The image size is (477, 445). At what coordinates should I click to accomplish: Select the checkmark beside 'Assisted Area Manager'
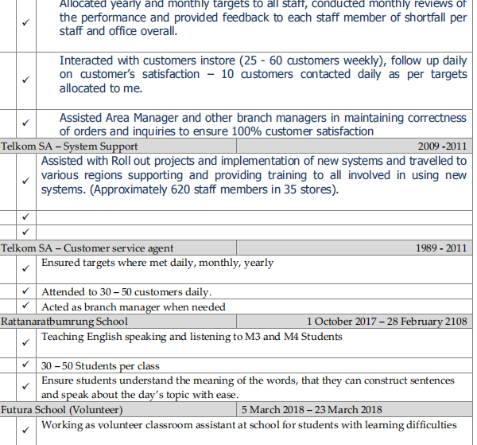[x=25, y=124]
